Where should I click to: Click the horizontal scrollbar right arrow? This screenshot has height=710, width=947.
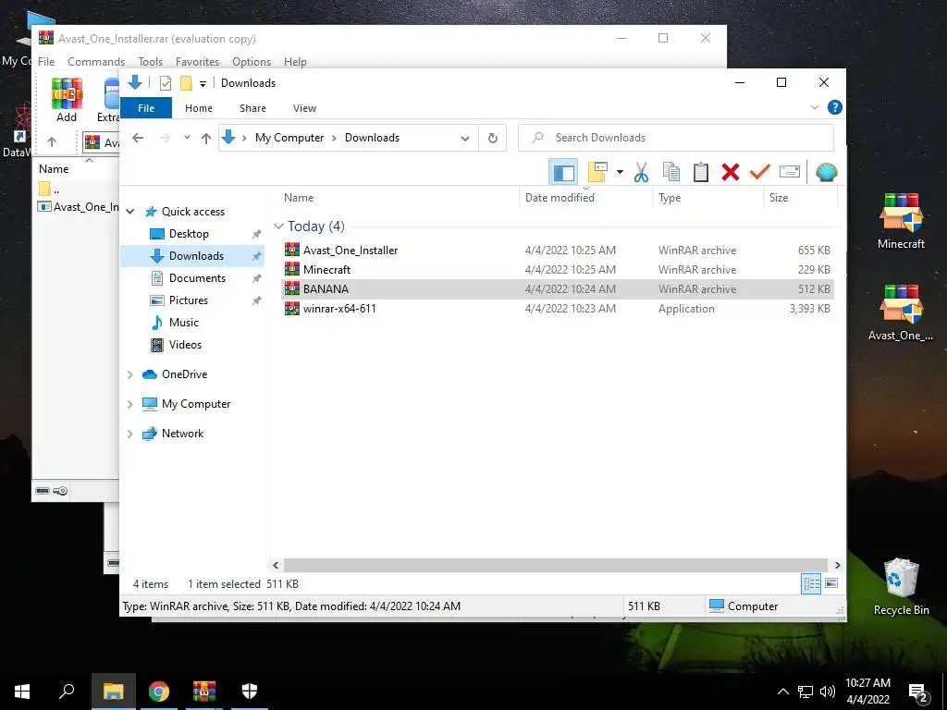pos(837,565)
